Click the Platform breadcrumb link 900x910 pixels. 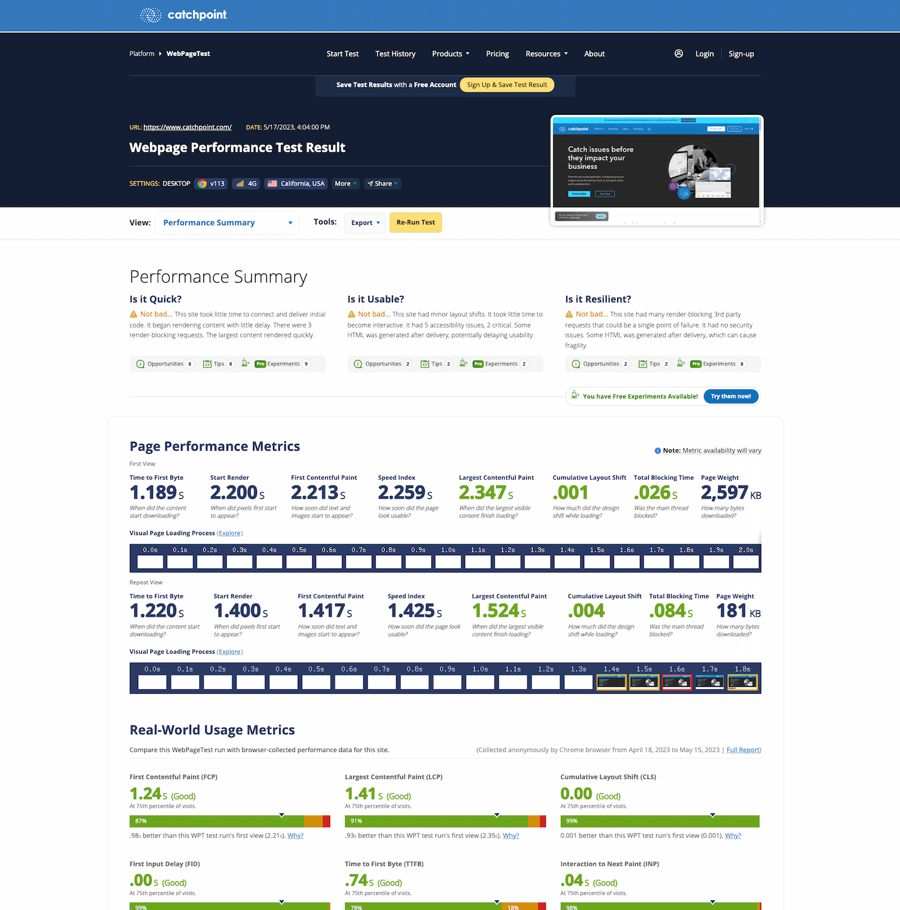click(142, 53)
